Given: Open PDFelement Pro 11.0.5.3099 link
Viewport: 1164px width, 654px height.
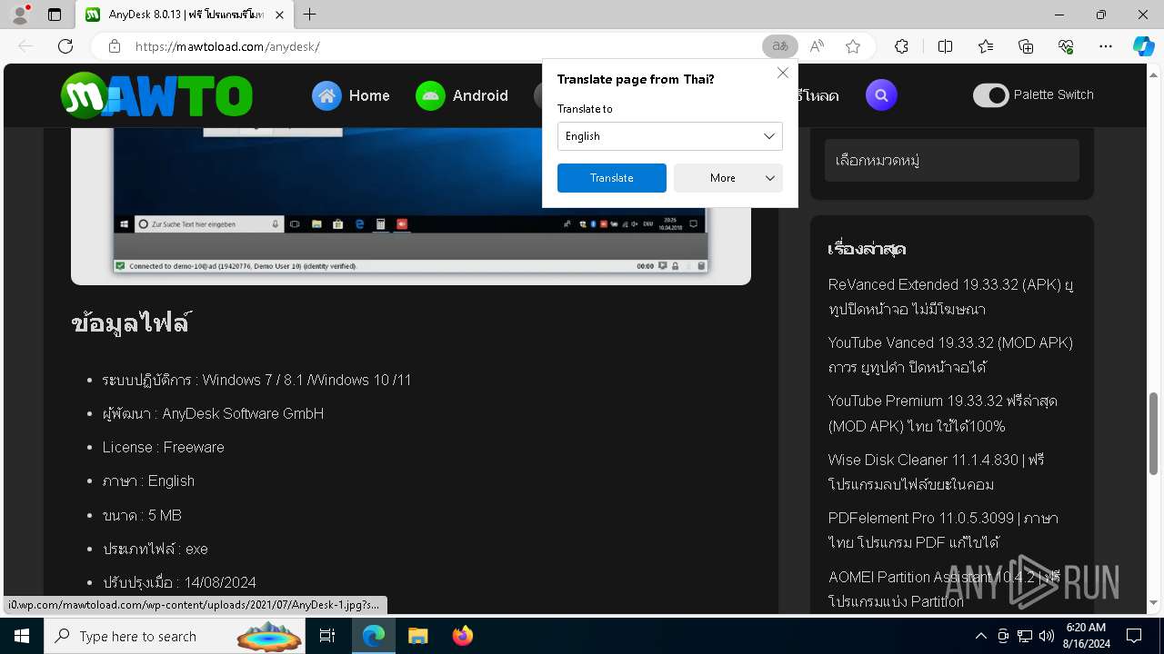Looking at the screenshot, I should tap(943, 530).
